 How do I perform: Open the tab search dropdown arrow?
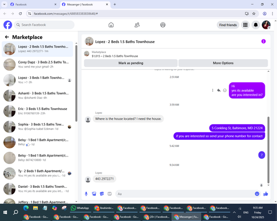pos(4,4)
